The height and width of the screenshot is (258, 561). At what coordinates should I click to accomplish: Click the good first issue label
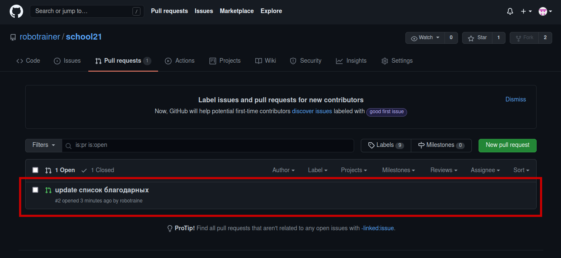[x=386, y=112]
